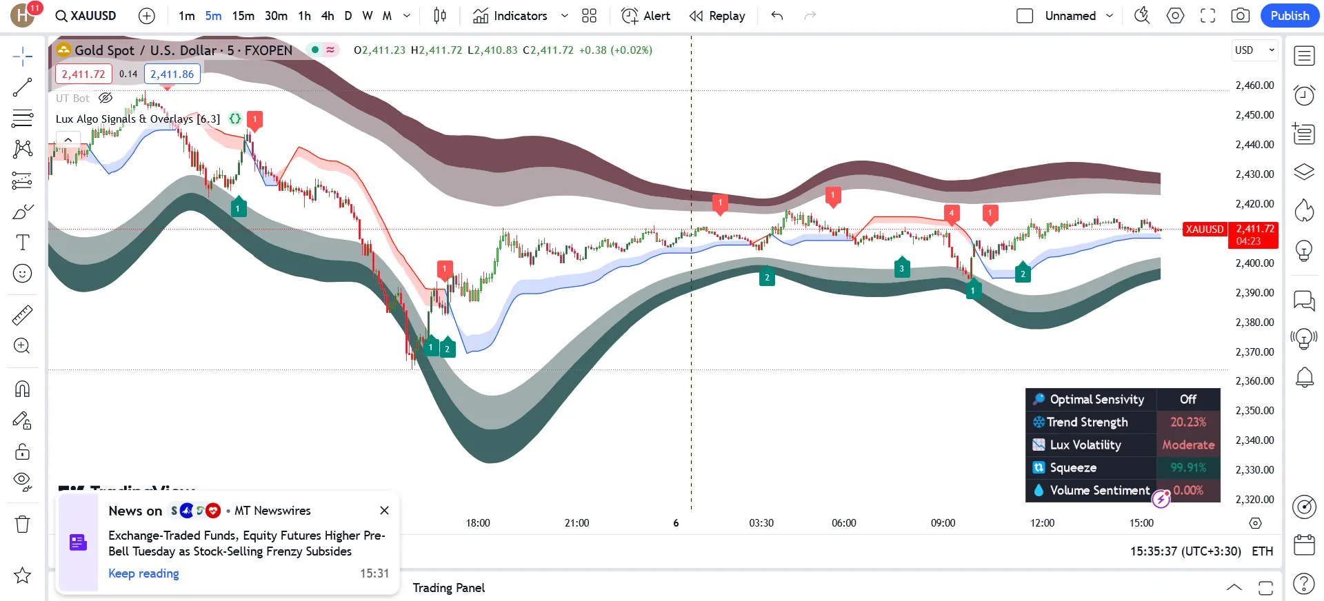Follow the Keep reading news link

coord(143,573)
